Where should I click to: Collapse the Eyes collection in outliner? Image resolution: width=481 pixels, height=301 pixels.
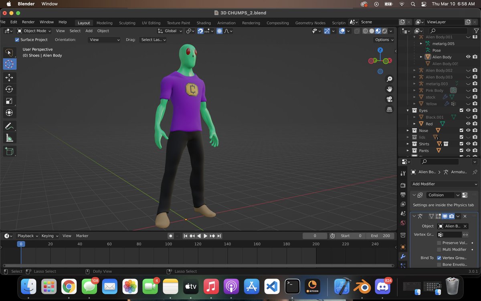pyautogui.click(x=408, y=110)
